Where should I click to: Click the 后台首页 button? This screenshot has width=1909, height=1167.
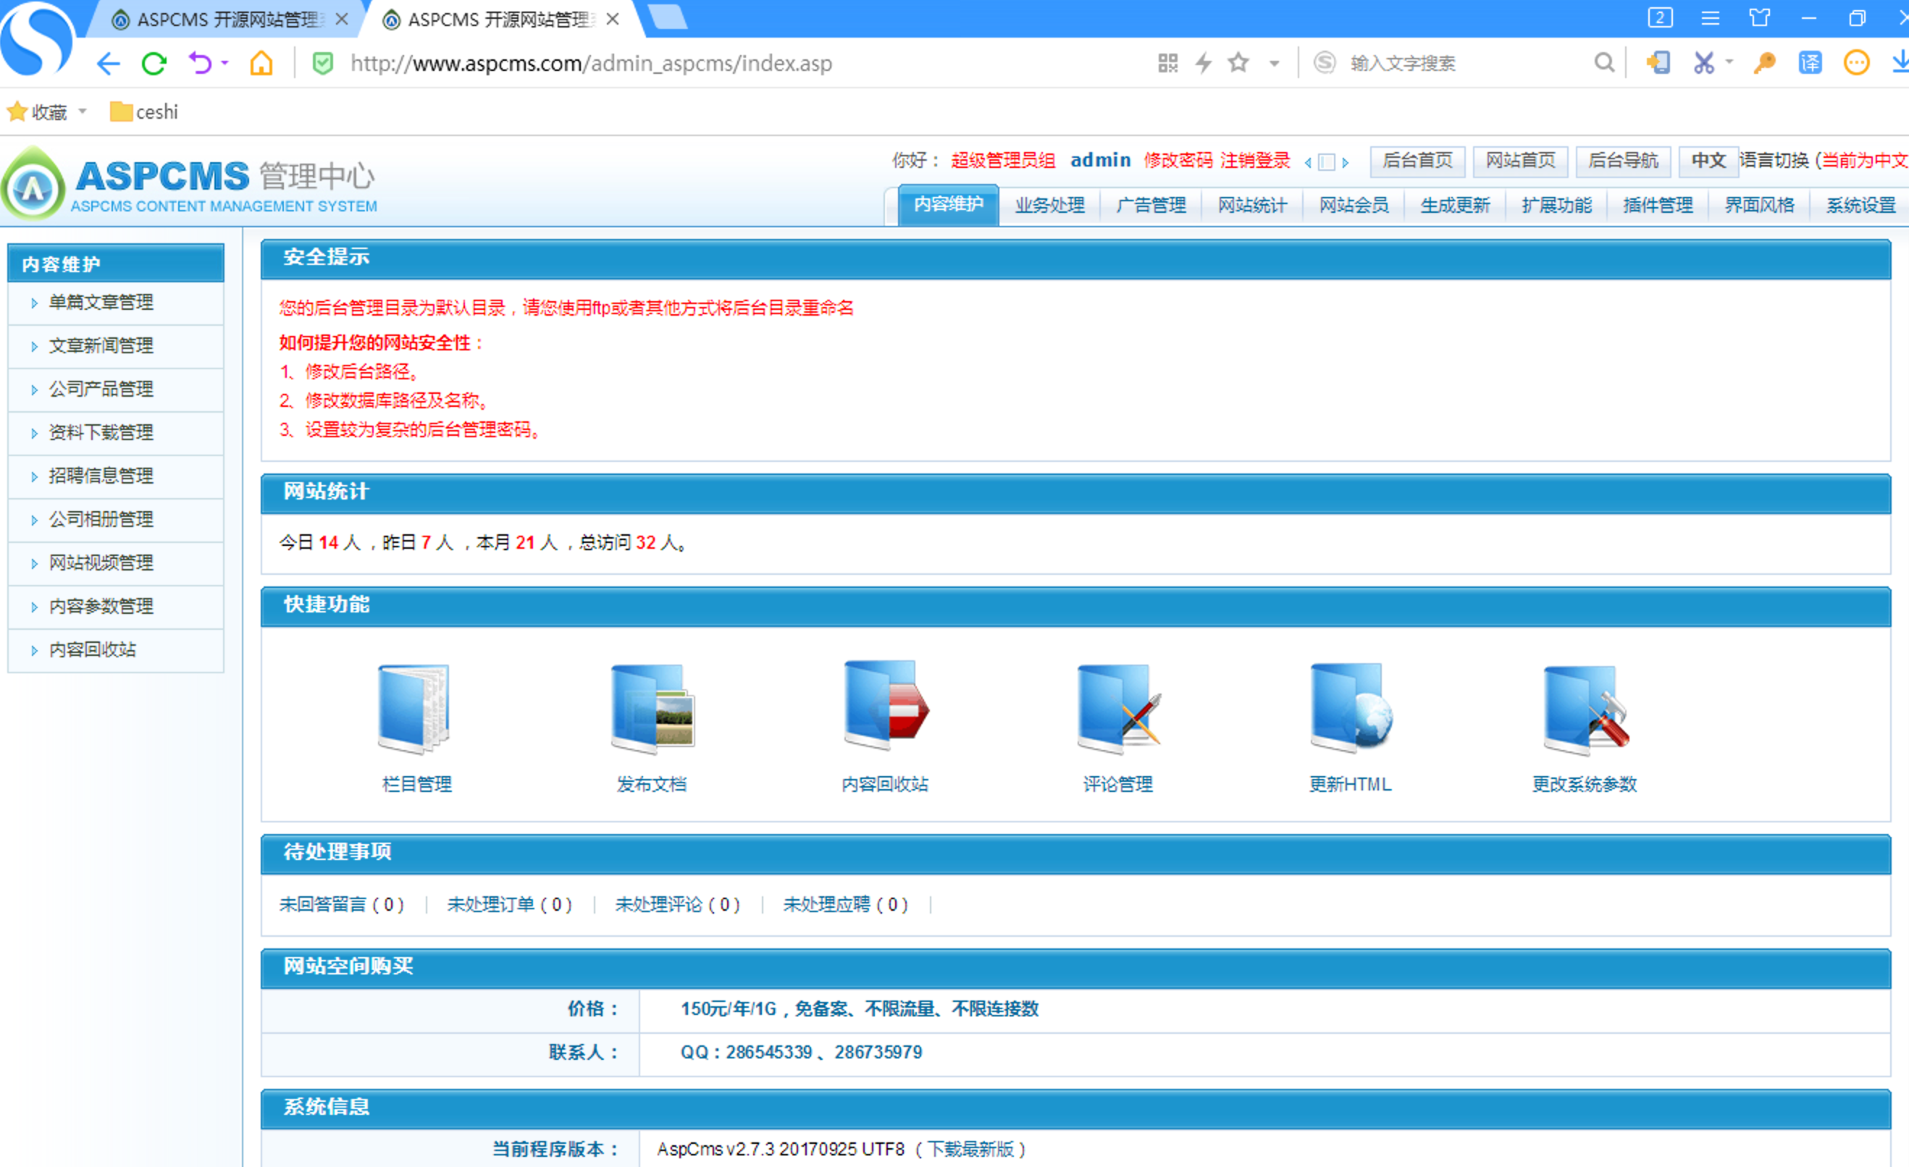tap(1418, 161)
